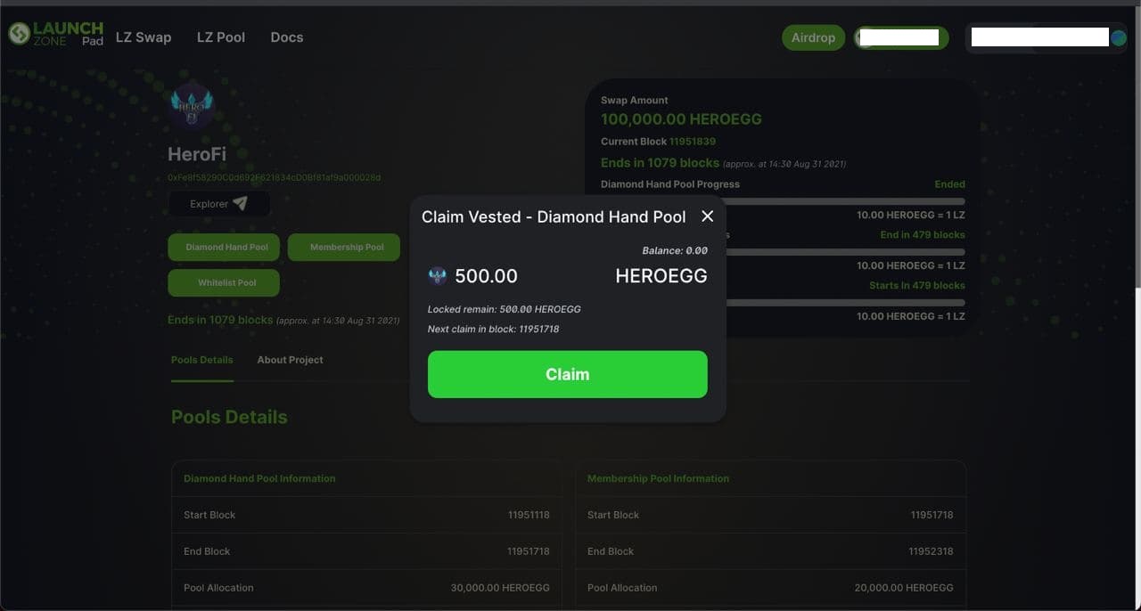The image size is (1141, 611).
Task: Click the 'Balance: 0.00' text
Action: point(675,250)
